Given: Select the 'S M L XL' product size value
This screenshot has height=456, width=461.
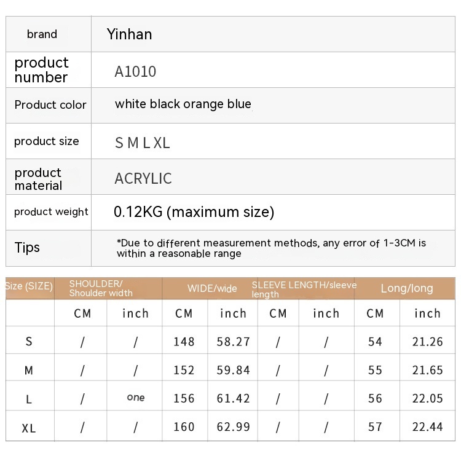Looking at the screenshot, I should click(143, 143).
